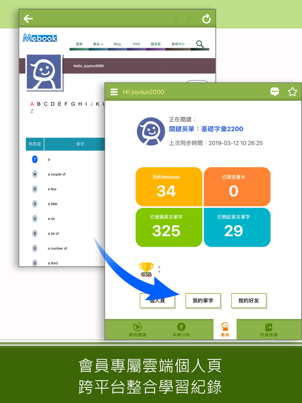Click Hello, joydun2000 banner text
Screen dimensions: 302x403
(x=88, y=66)
